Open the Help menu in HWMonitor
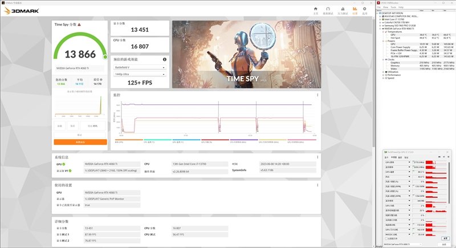The image size is (456, 248). pos(401,7)
